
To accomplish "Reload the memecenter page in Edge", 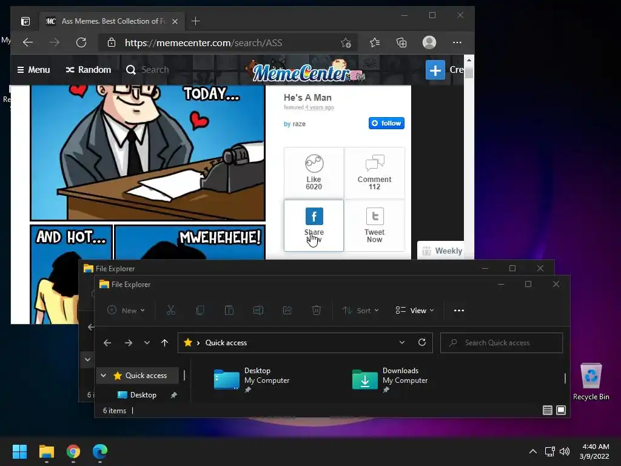I will pyautogui.click(x=81, y=42).
